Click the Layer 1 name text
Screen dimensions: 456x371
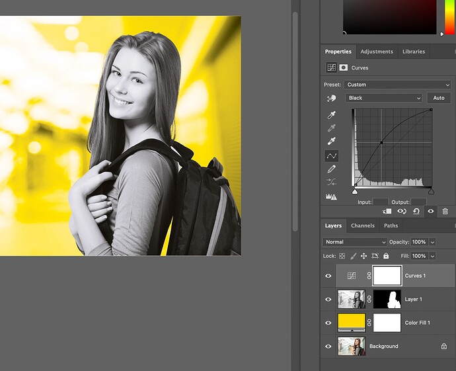(x=413, y=300)
